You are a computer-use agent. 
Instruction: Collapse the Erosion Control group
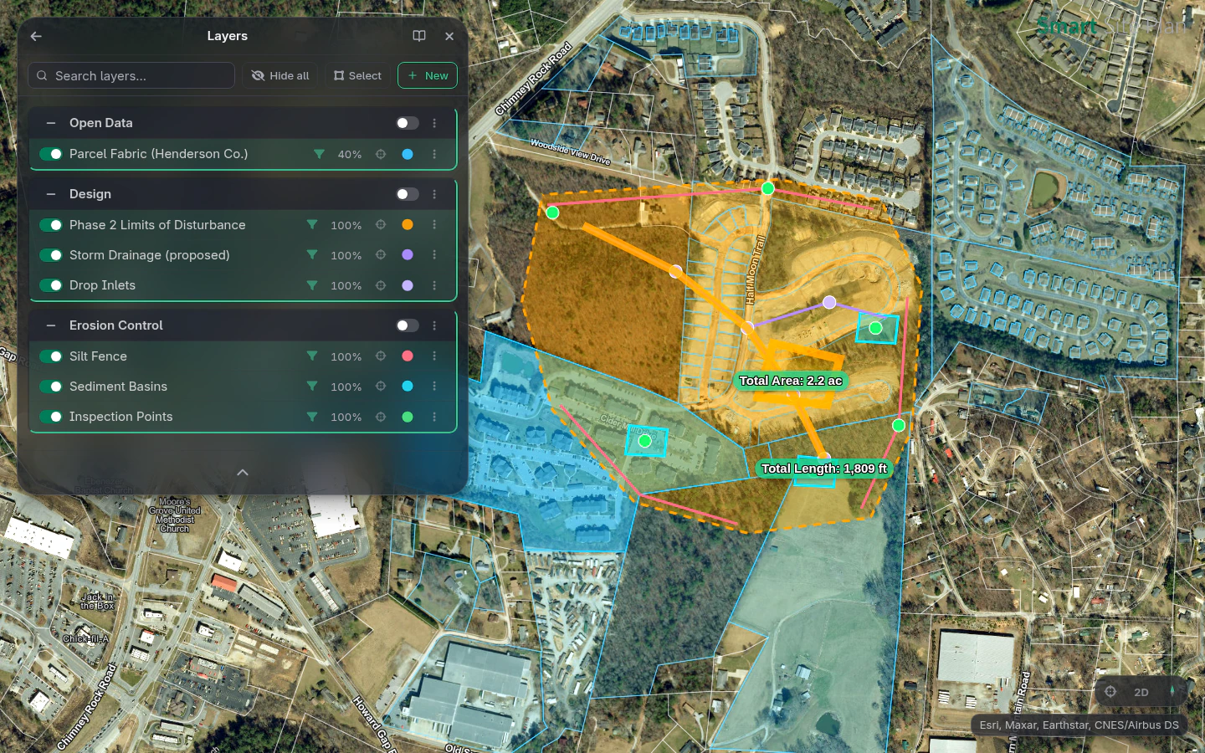[x=51, y=325]
